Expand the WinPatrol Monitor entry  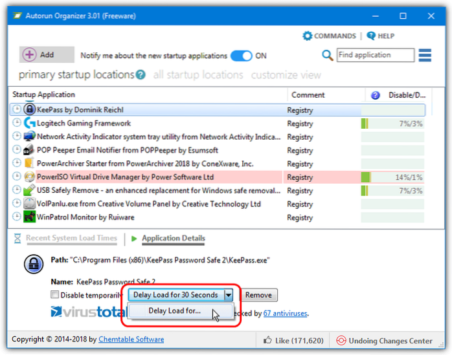tap(17, 217)
